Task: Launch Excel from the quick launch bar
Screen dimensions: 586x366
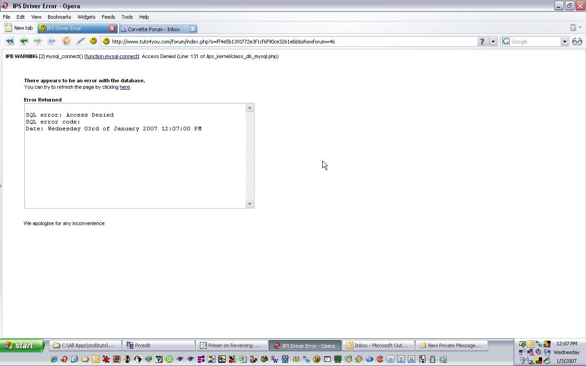Action: click(x=243, y=360)
